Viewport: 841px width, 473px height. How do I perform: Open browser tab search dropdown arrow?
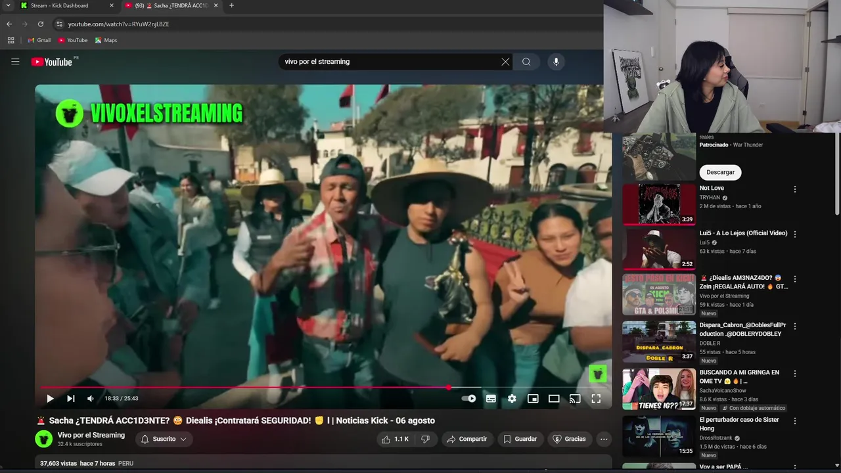coord(7,5)
